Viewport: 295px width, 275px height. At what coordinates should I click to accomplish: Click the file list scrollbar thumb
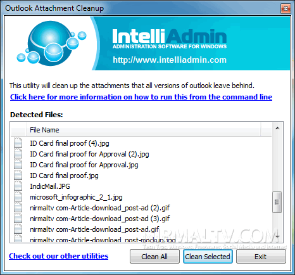pyautogui.click(x=277, y=202)
